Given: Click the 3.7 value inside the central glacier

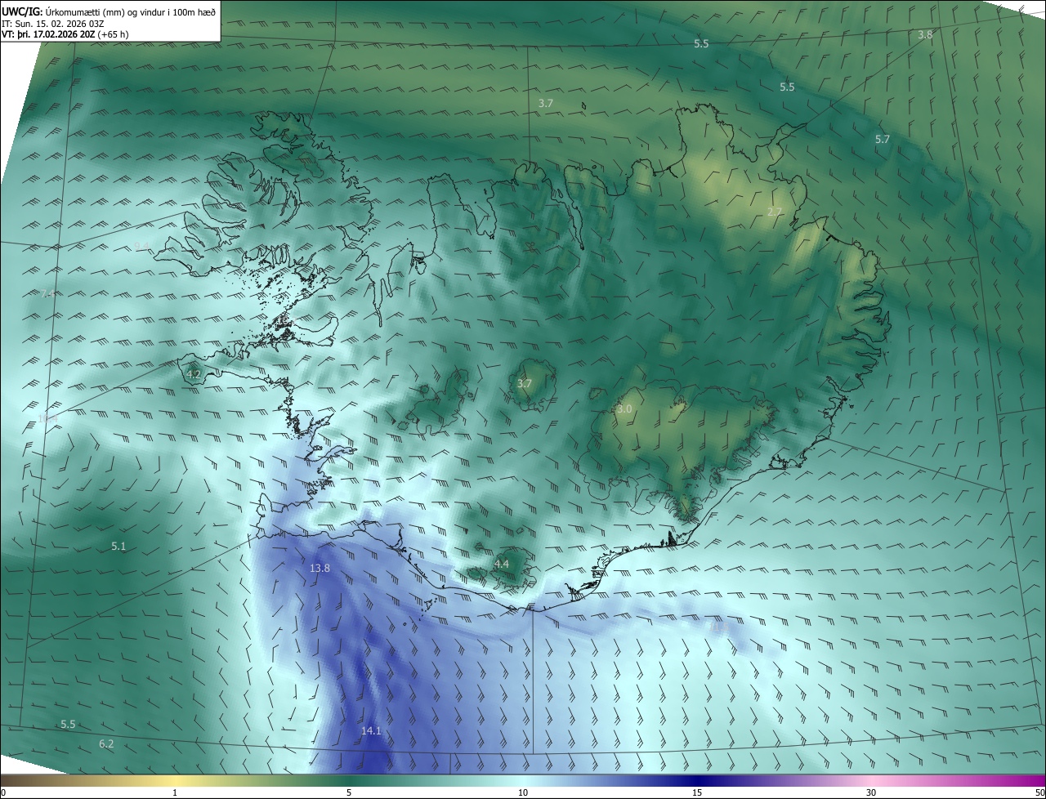Looking at the screenshot, I should (525, 383).
